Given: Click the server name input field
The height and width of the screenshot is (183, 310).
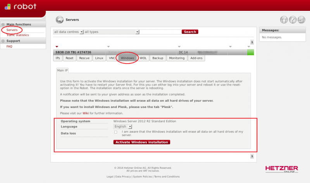Looking at the screenshot, I should pyautogui.click(x=141, y=52).
